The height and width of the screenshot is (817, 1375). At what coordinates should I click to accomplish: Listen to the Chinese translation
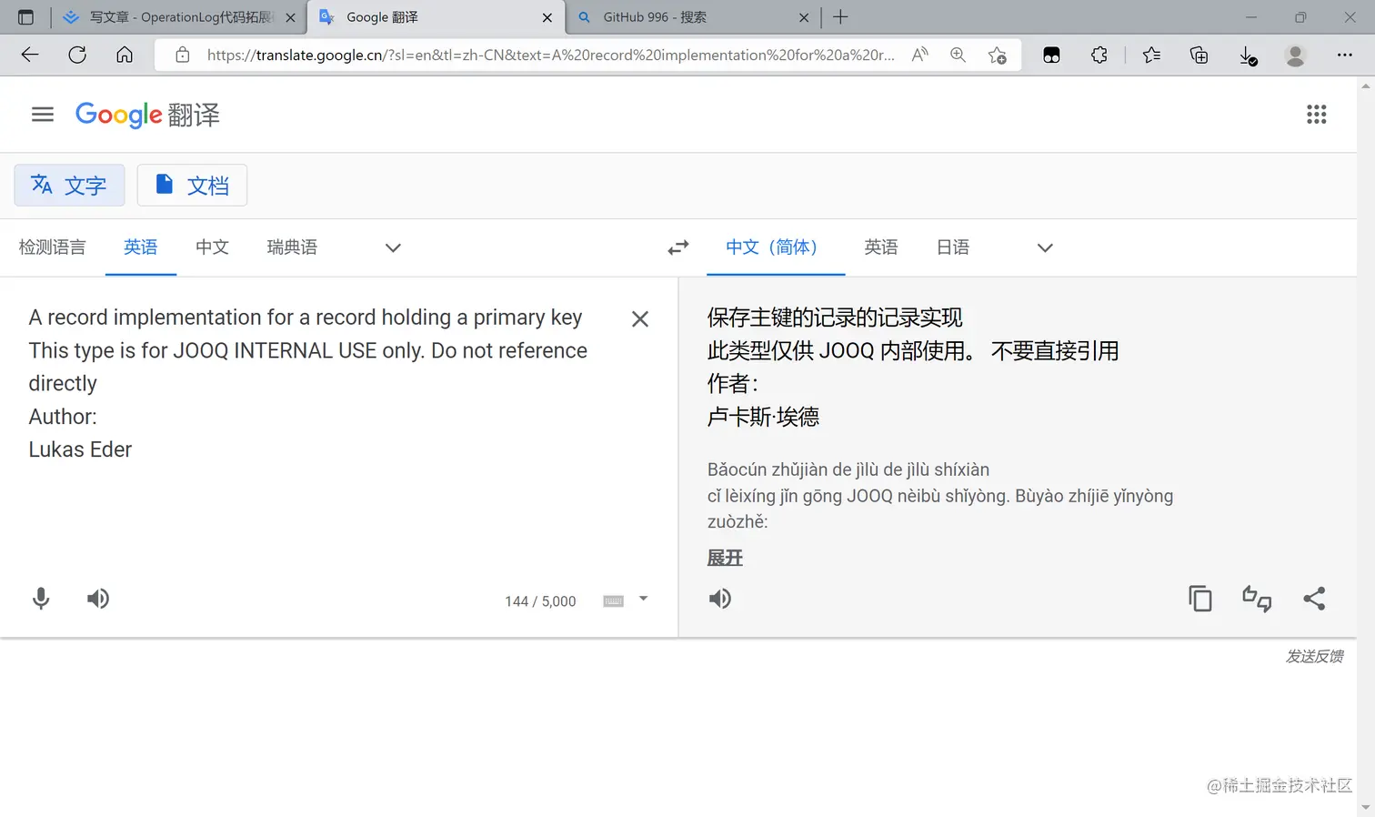(720, 599)
